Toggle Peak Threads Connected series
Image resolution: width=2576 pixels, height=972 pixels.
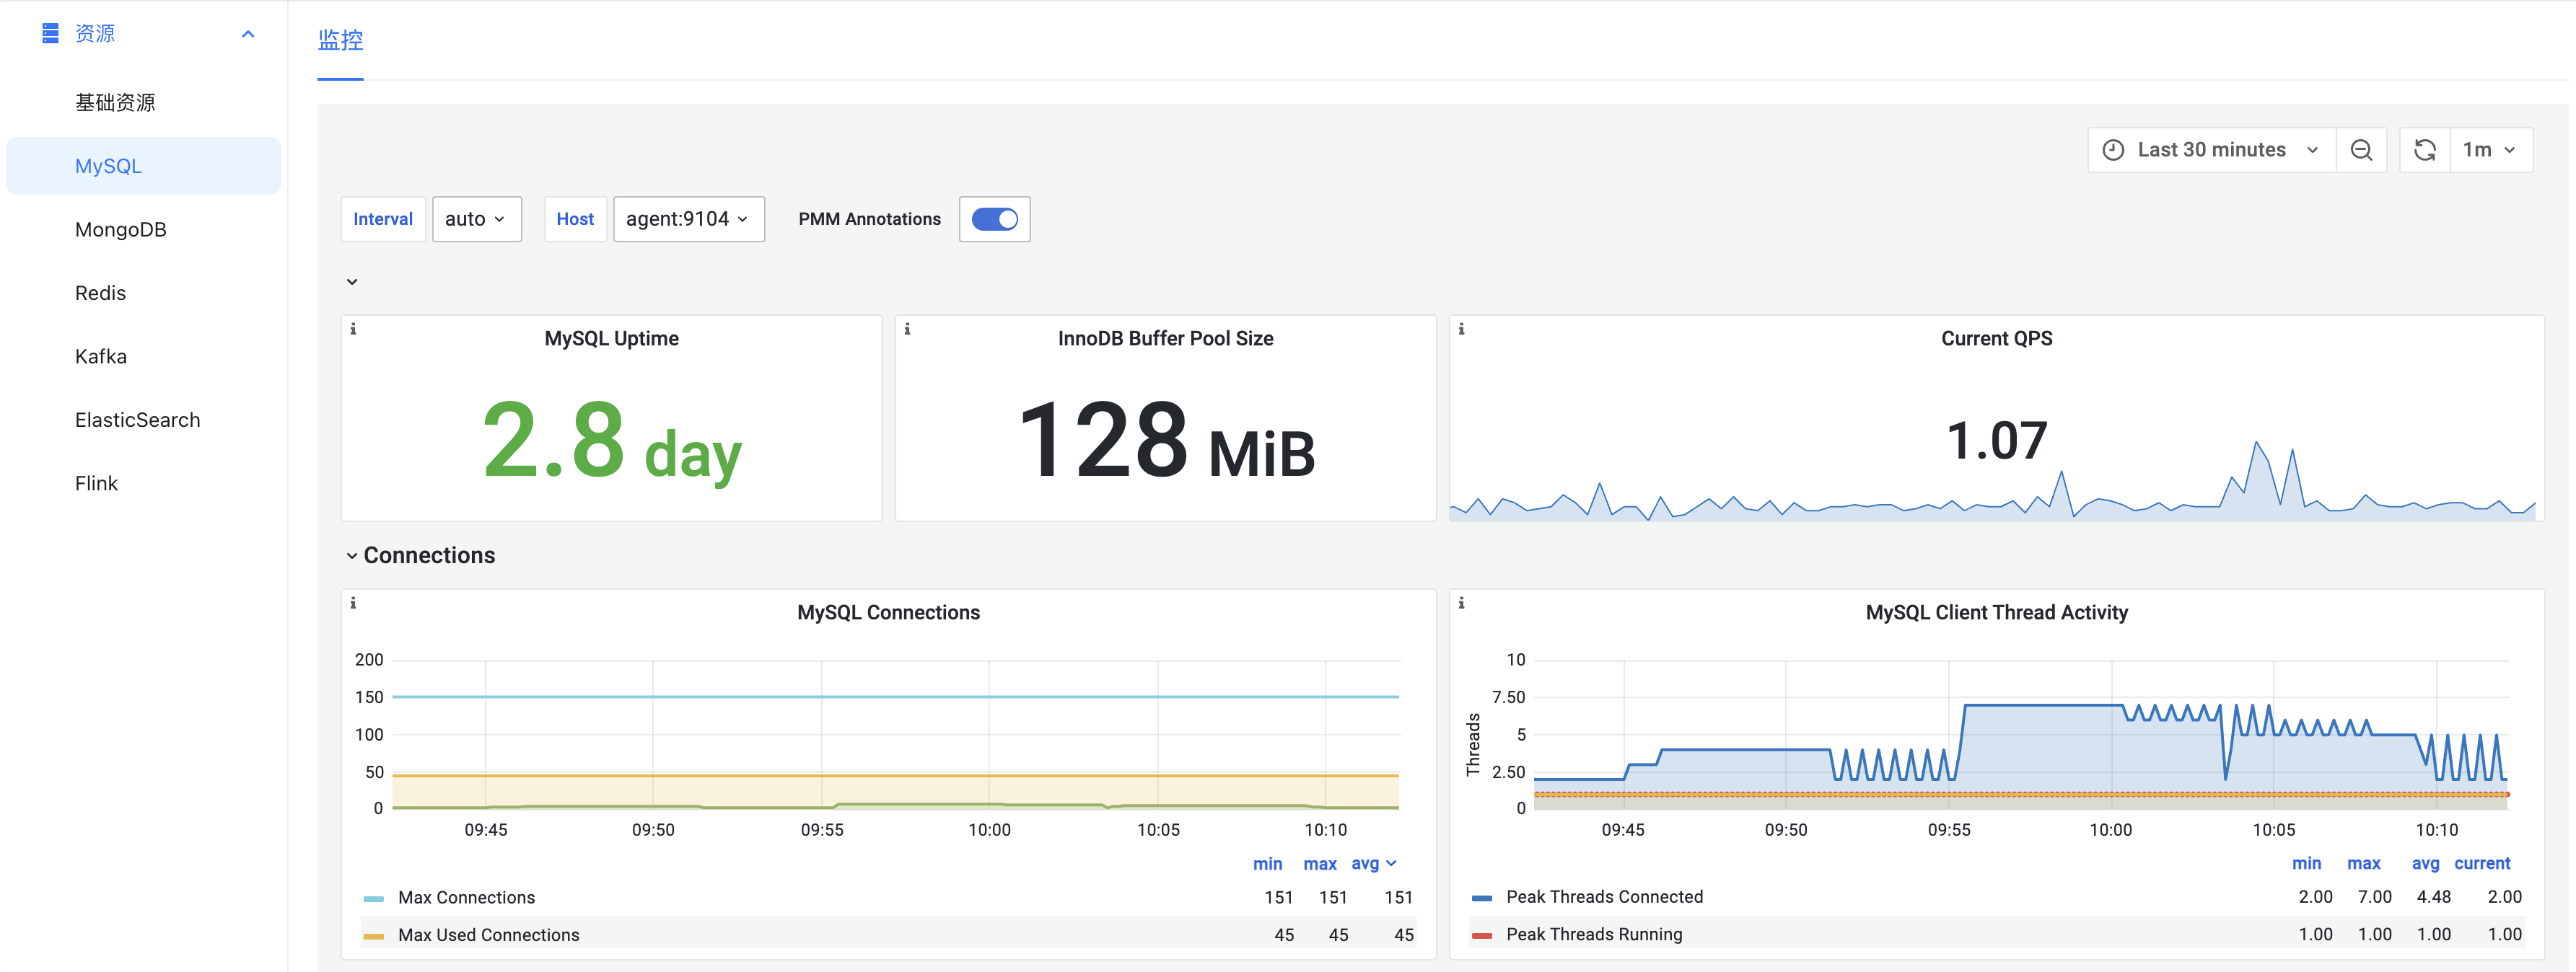point(1604,897)
